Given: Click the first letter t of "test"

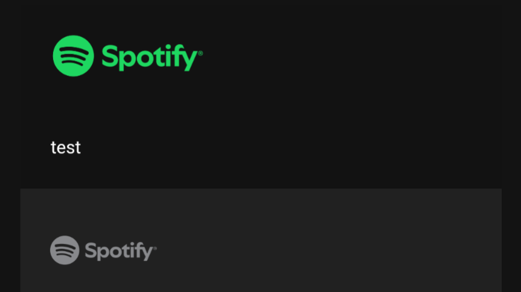Looking at the screenshot, I should tap(53, 148).
